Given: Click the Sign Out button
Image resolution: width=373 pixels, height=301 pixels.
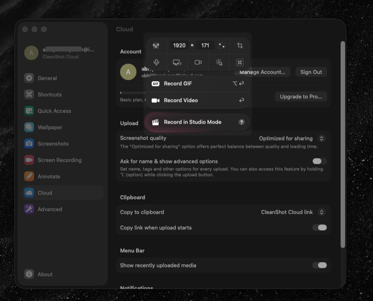Looking at the screenshot, I should (311, 72).
